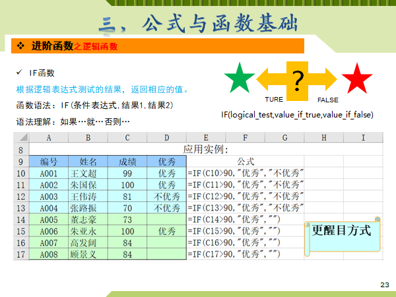
Task: Select row 10 header
Action: point(21,174)
